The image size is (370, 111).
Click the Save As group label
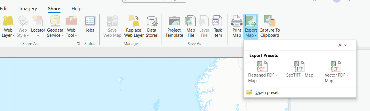click(194, 44)
